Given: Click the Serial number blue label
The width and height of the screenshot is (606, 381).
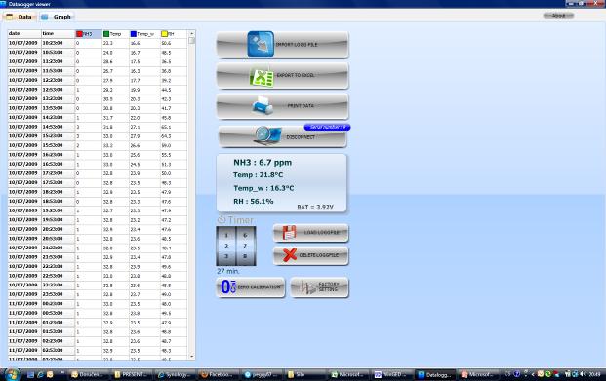Looking at the screenshot, I should tap(327, 127).
